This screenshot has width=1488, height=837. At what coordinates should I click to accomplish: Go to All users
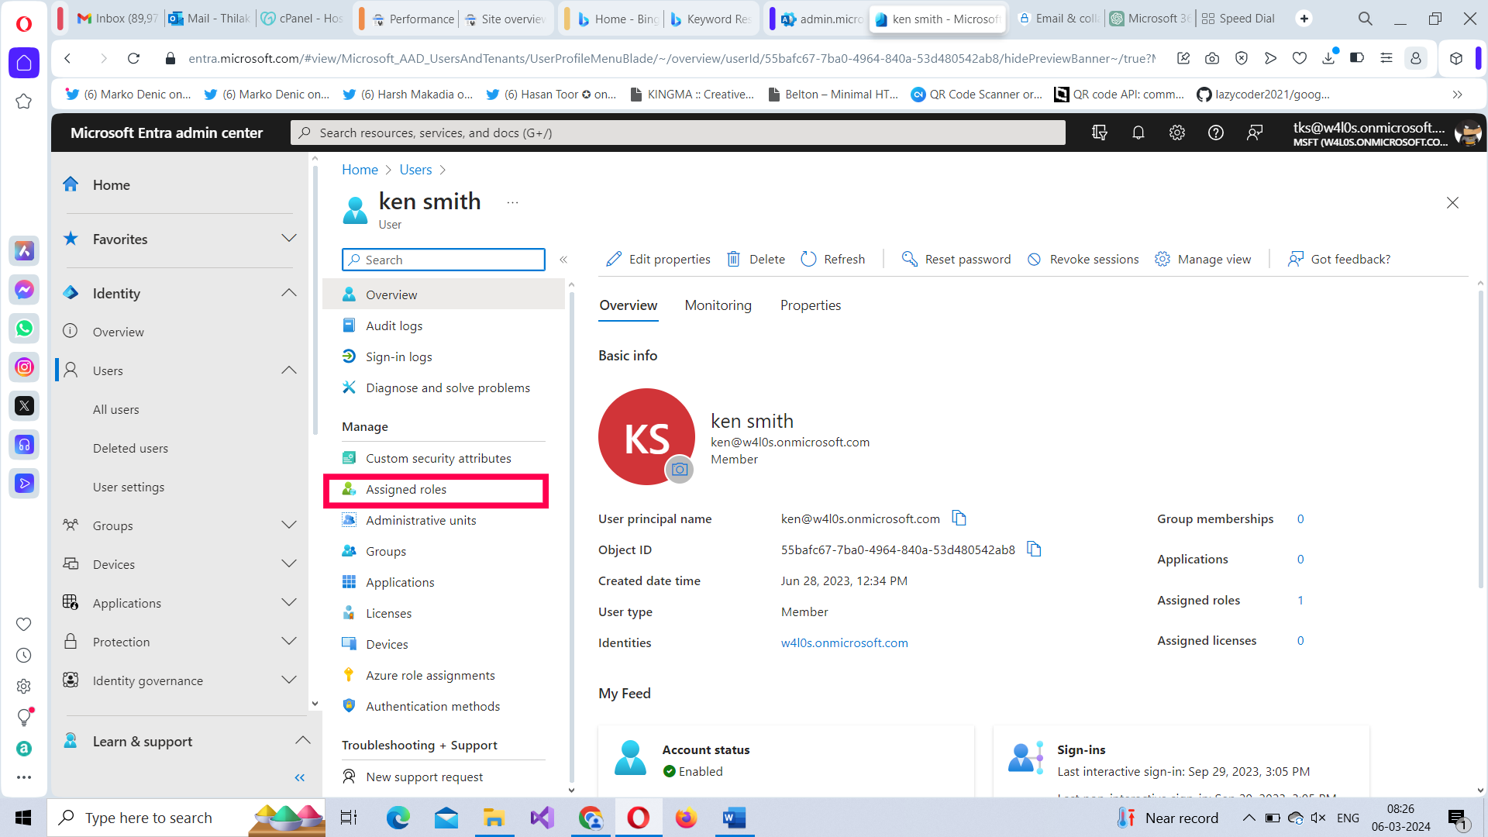pyautogui.click(x=116, y=409)
